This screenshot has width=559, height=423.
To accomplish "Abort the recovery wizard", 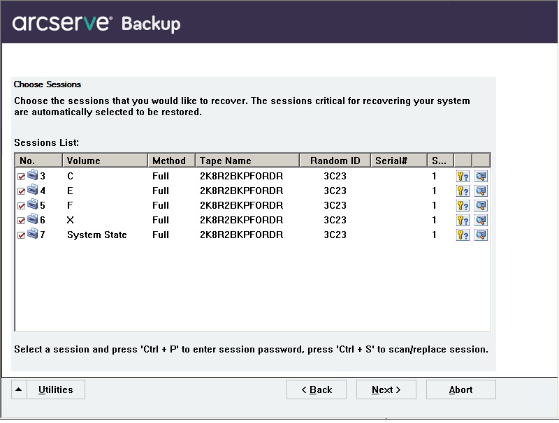I will pos(460,389).
